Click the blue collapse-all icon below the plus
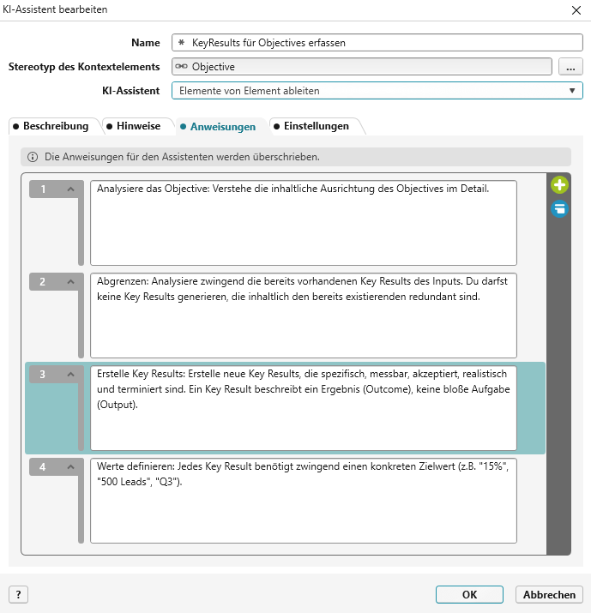 [559, 207]
